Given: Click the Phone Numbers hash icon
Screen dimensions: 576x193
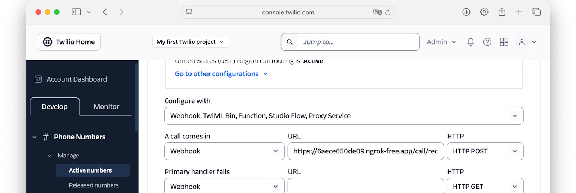Looking at the screenshot, I should (46, 137).
